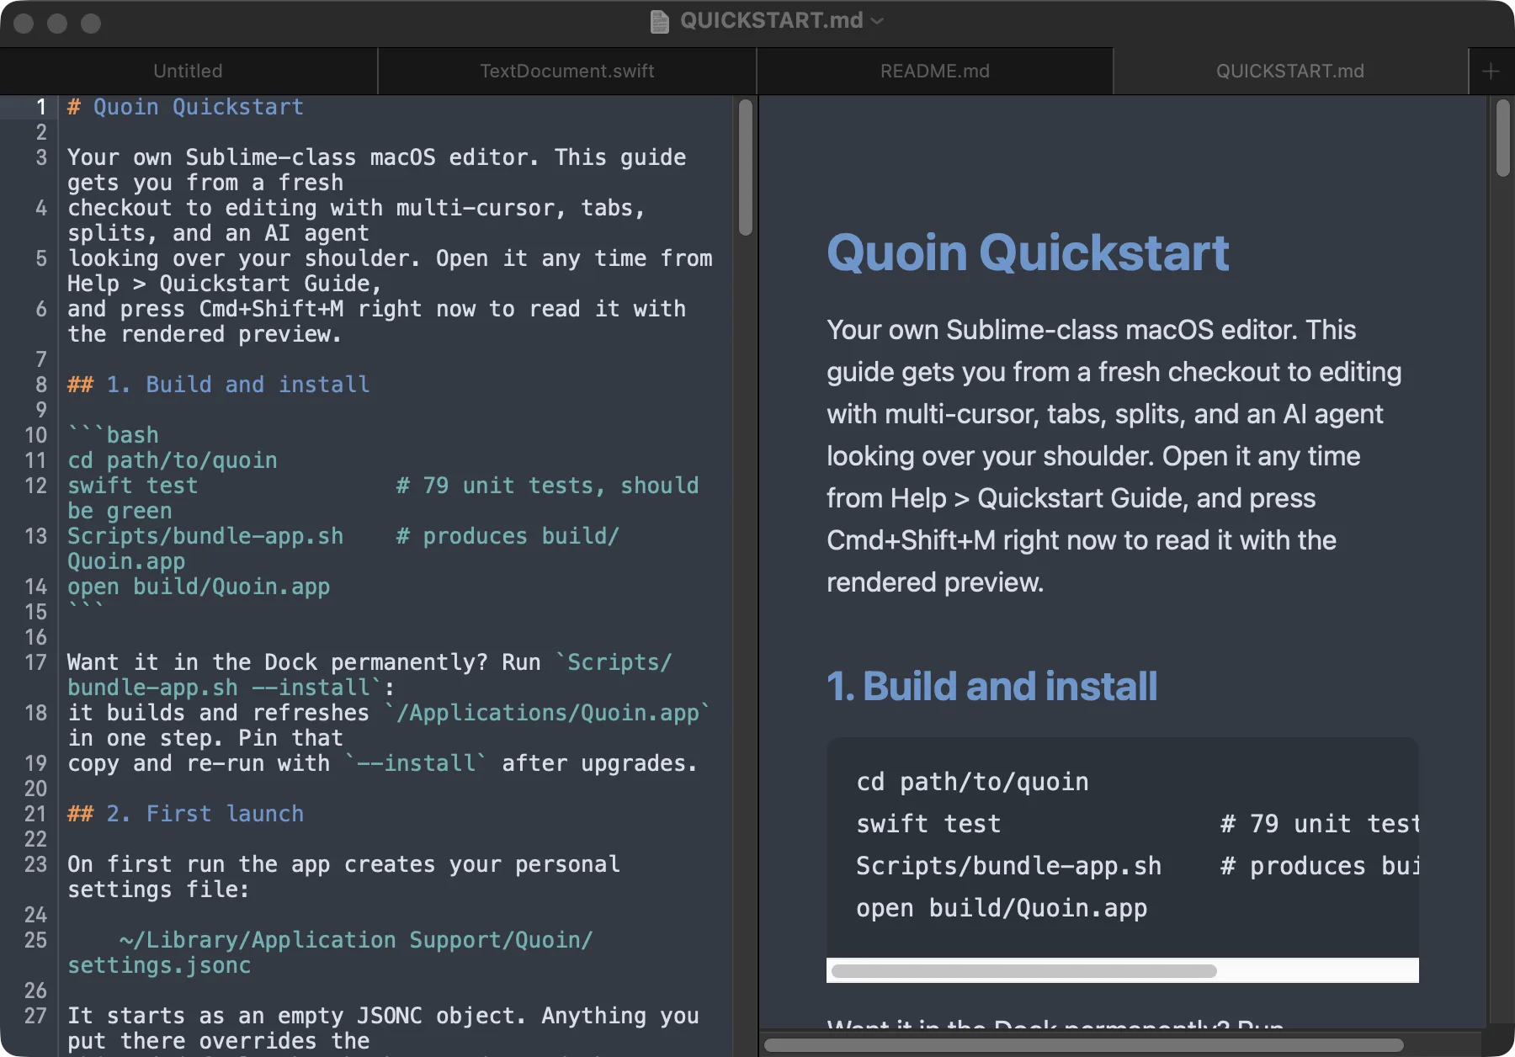Open the QUICKSTART.md title dropdown chevron
The width and height of the screenshot is (1515, 1057).
click(x=878, y=21)
